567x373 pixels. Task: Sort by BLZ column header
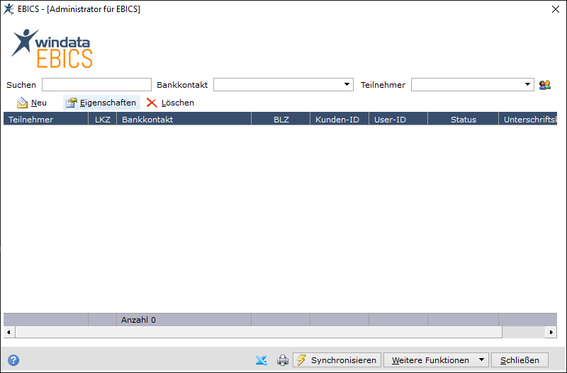[281, 119]
